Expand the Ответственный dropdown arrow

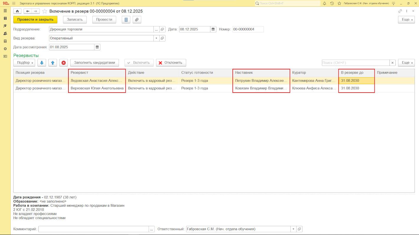point(293,229)
